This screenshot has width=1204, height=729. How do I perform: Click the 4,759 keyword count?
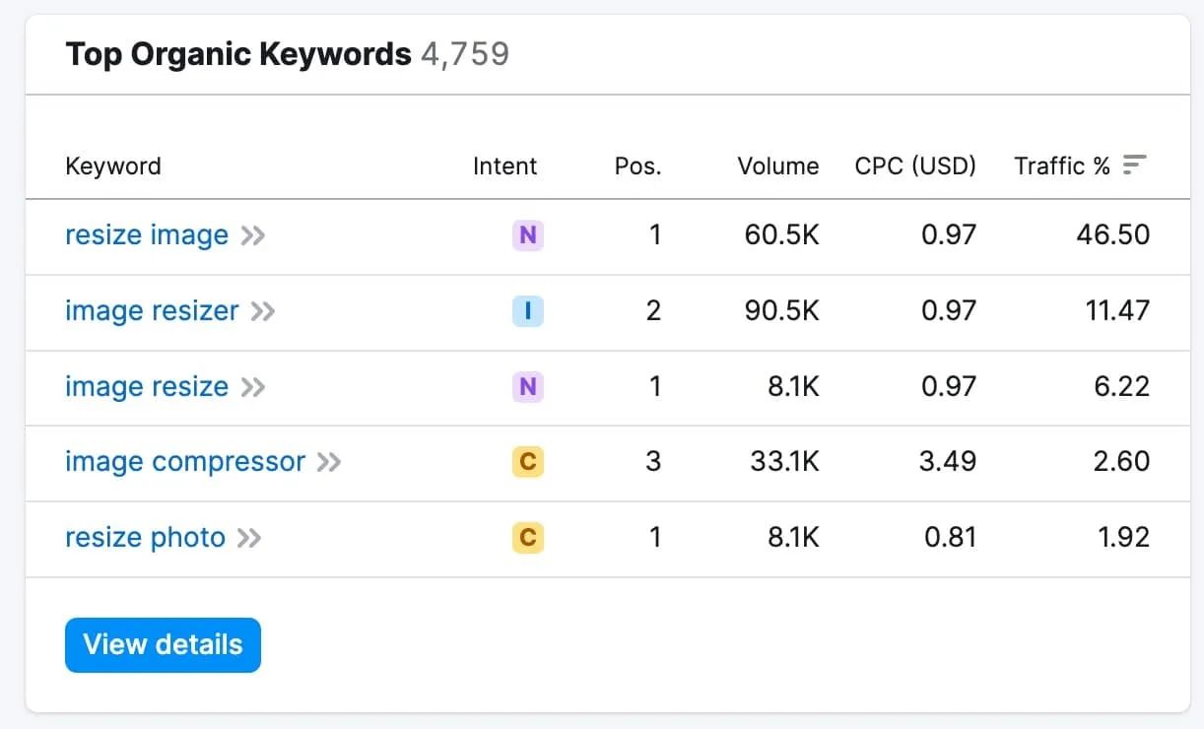(465, 53)
